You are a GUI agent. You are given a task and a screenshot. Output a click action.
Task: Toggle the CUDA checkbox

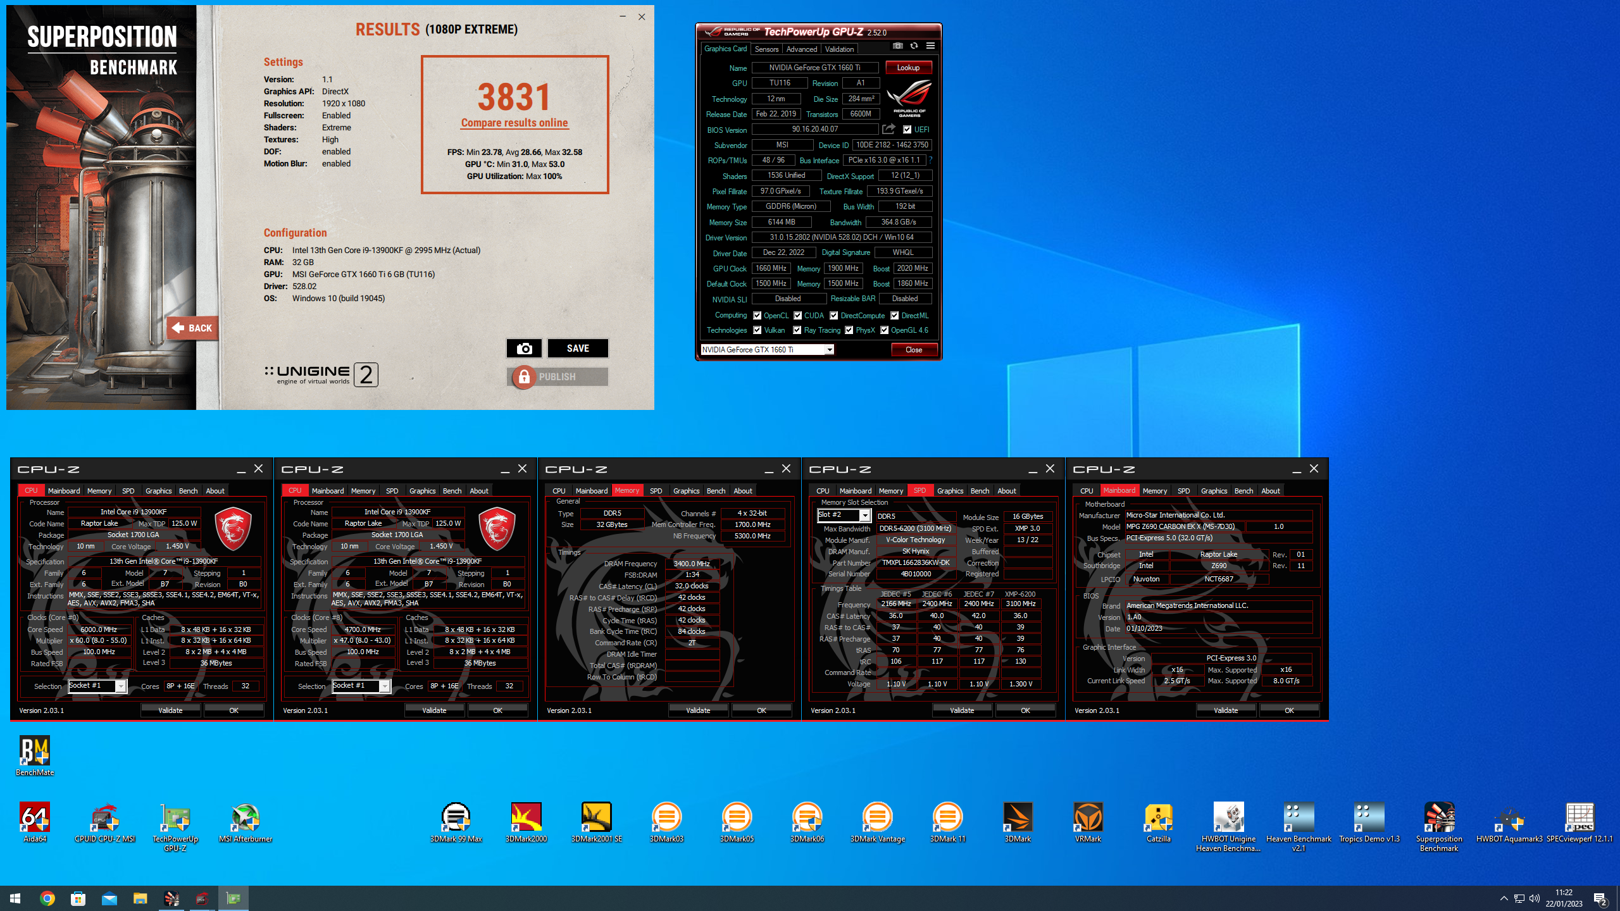pyautogui.click(x=797, y=316)
